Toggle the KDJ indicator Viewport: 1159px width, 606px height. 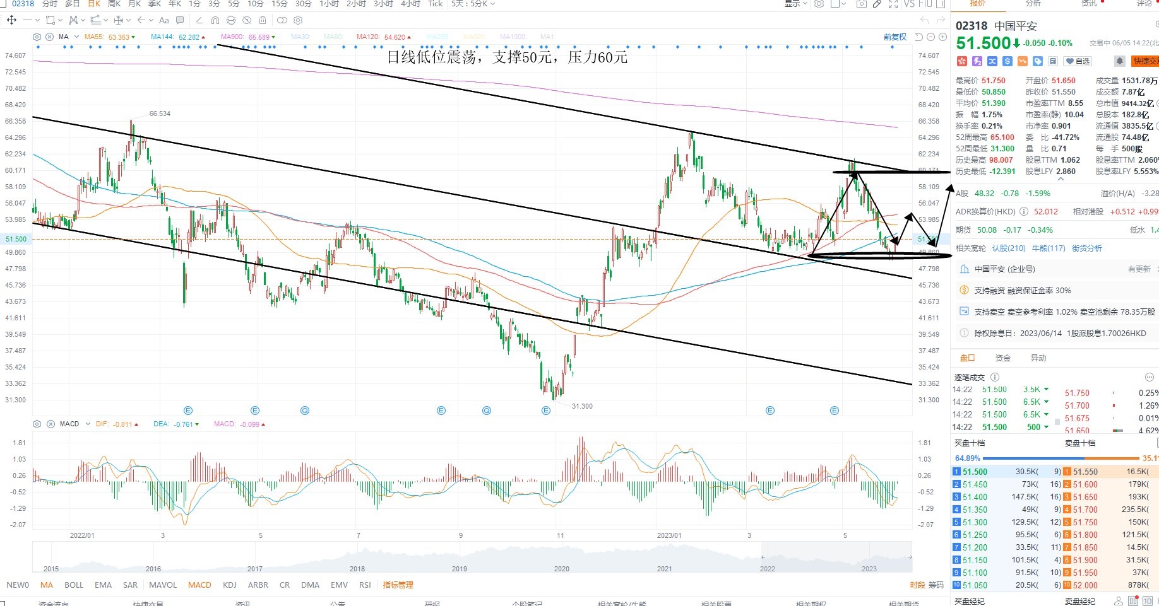[230, 585]
